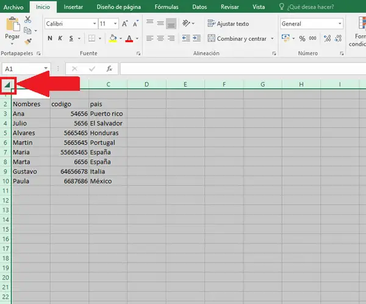Expand the Name Box A1 dropdown
Image resolution: width=366 pixels, height=304 pixels.
pyautogui.click(x=46, y=68)
